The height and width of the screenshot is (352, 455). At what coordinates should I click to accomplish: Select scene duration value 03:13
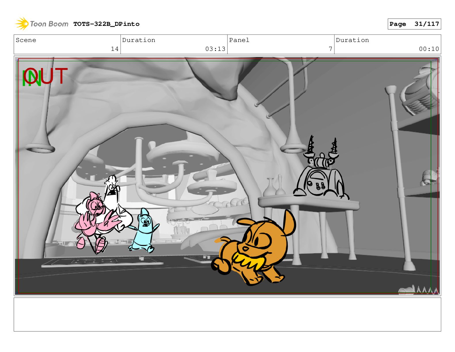coord(215,49)
